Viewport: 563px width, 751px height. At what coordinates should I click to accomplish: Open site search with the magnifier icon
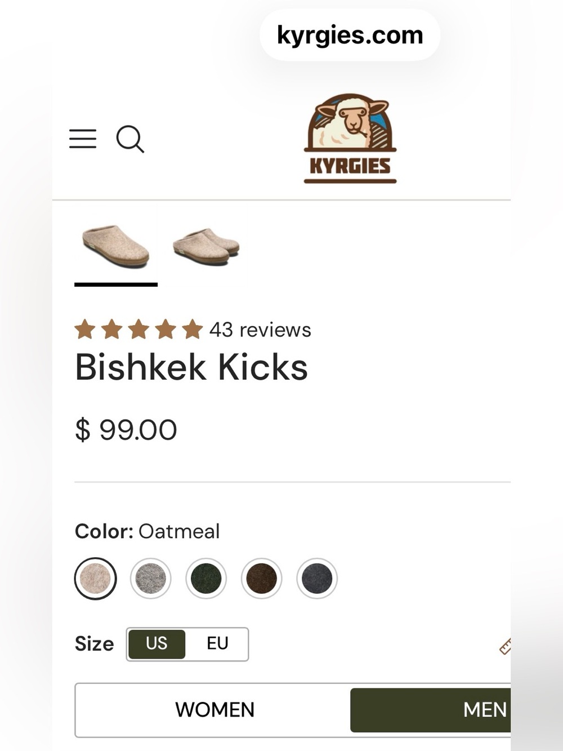pyautogui.click(x=130, y=139)
